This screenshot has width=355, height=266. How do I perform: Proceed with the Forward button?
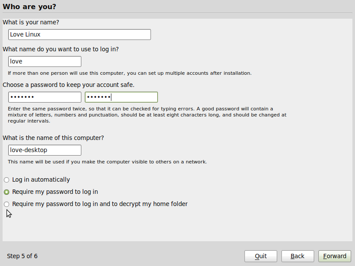(335, 256)
